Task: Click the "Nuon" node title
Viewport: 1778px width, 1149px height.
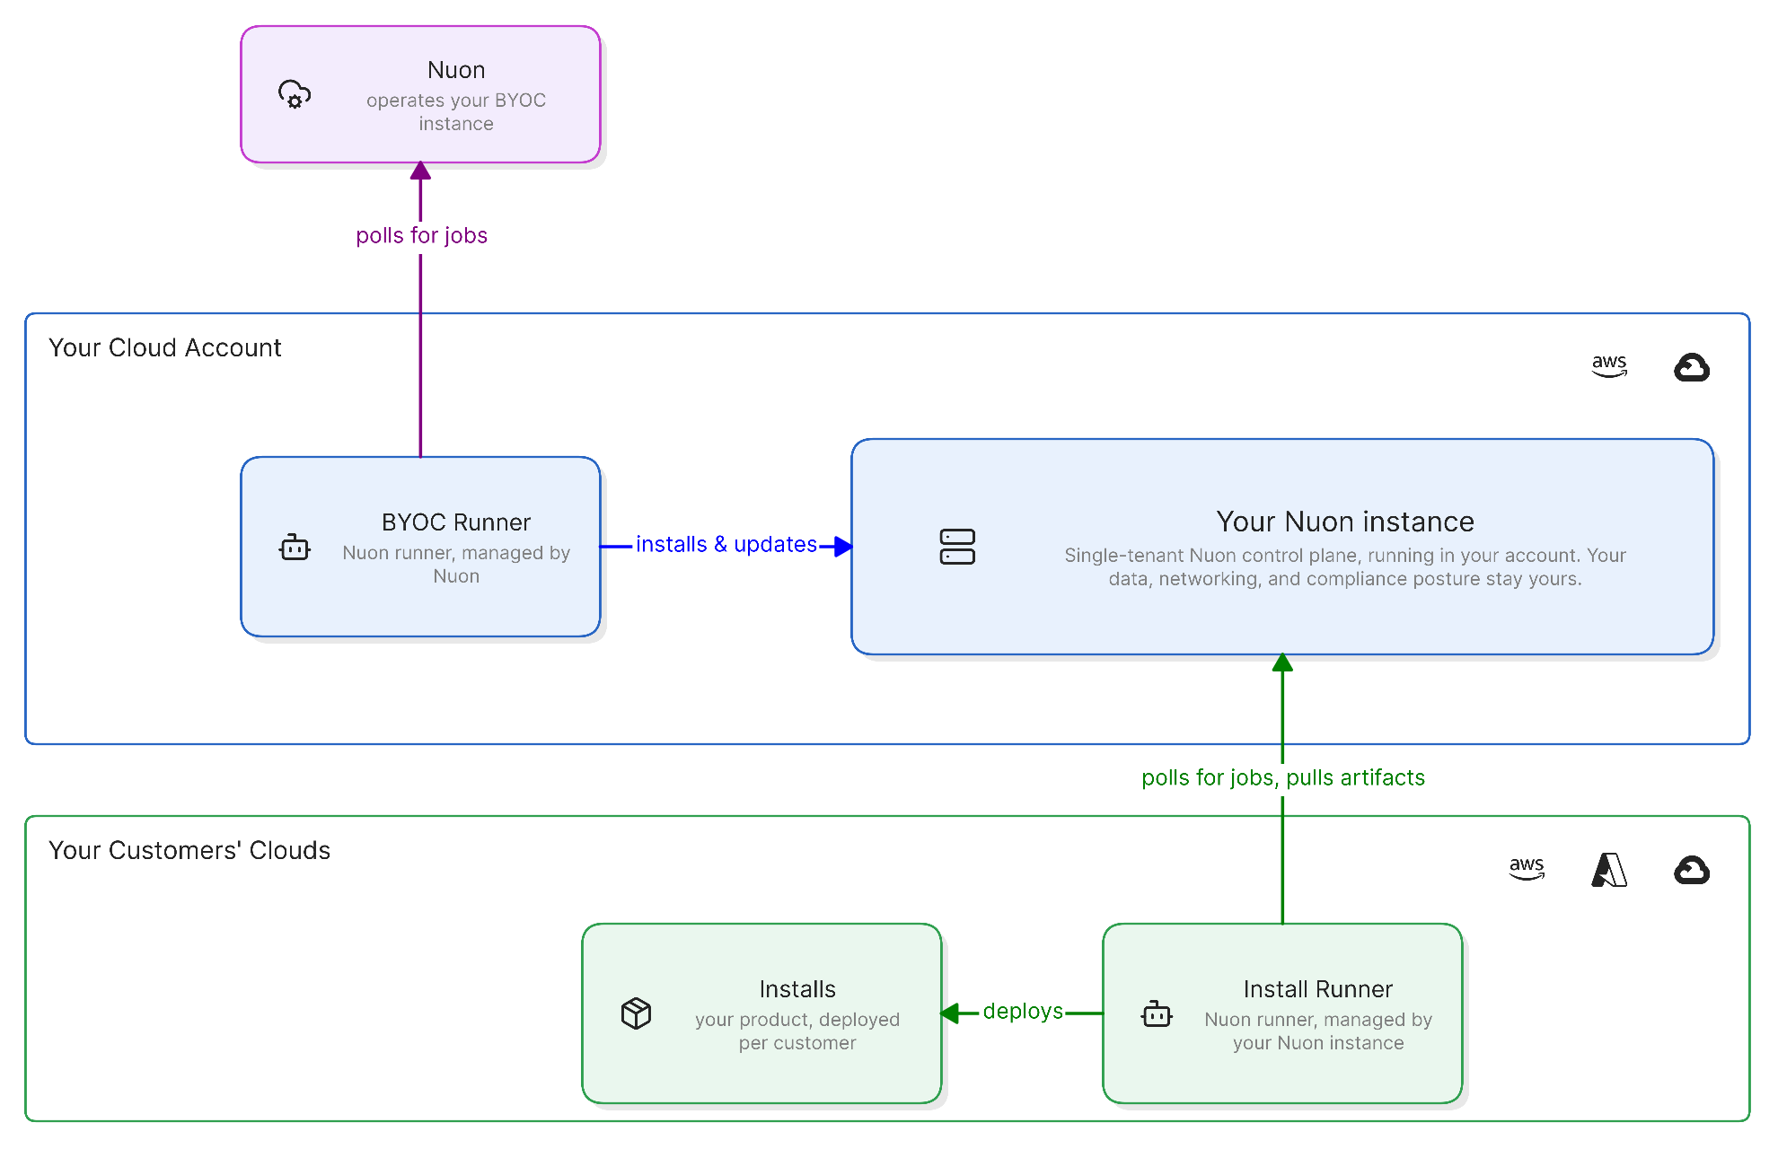Action: (456, 70)
